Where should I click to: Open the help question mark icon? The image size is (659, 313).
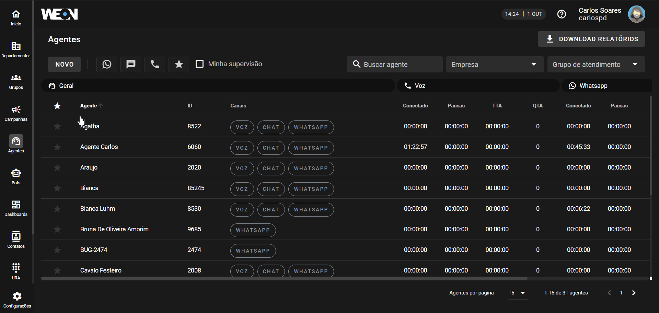point(562,14)
